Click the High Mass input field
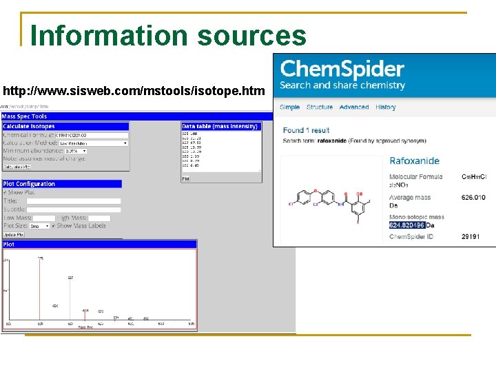The image size is (496, 372). point(99,218)
